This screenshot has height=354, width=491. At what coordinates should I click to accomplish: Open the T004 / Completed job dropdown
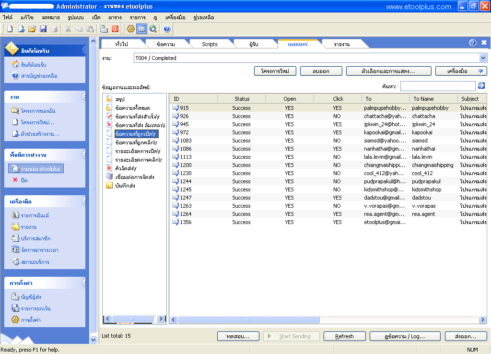[483, 58]
